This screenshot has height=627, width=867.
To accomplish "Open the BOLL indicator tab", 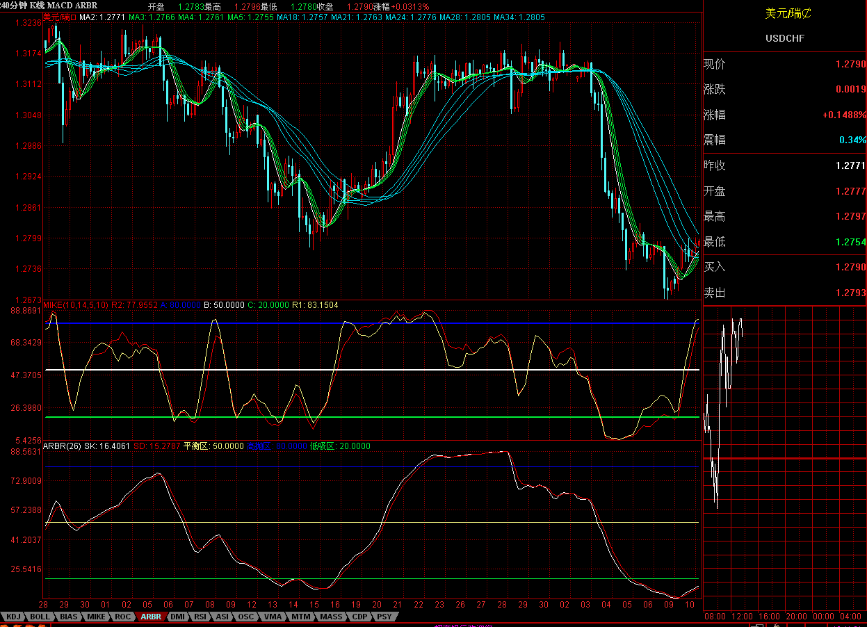I will pos(40,617).
